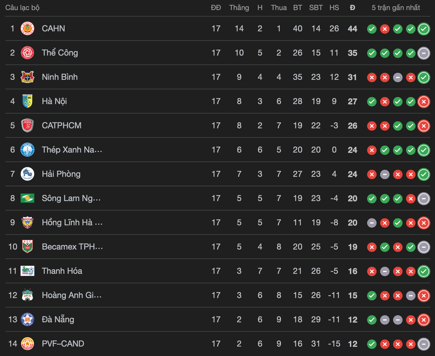Viewport: 435px width, 356px height.
Task: Open the Becamex TPHCM team name
Action: click(72, 247)
